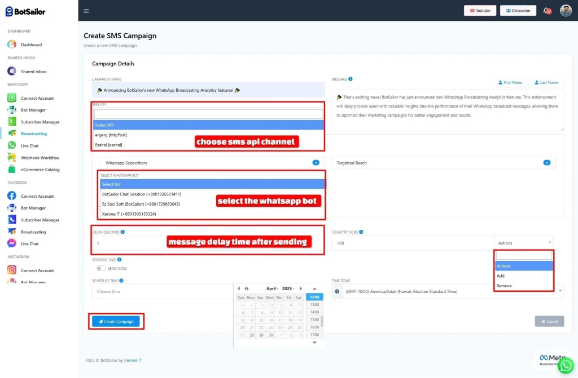Select Ez Soci Soft (BotSailor) bot
Screen dimensions: 578x378
pos(212,204)
